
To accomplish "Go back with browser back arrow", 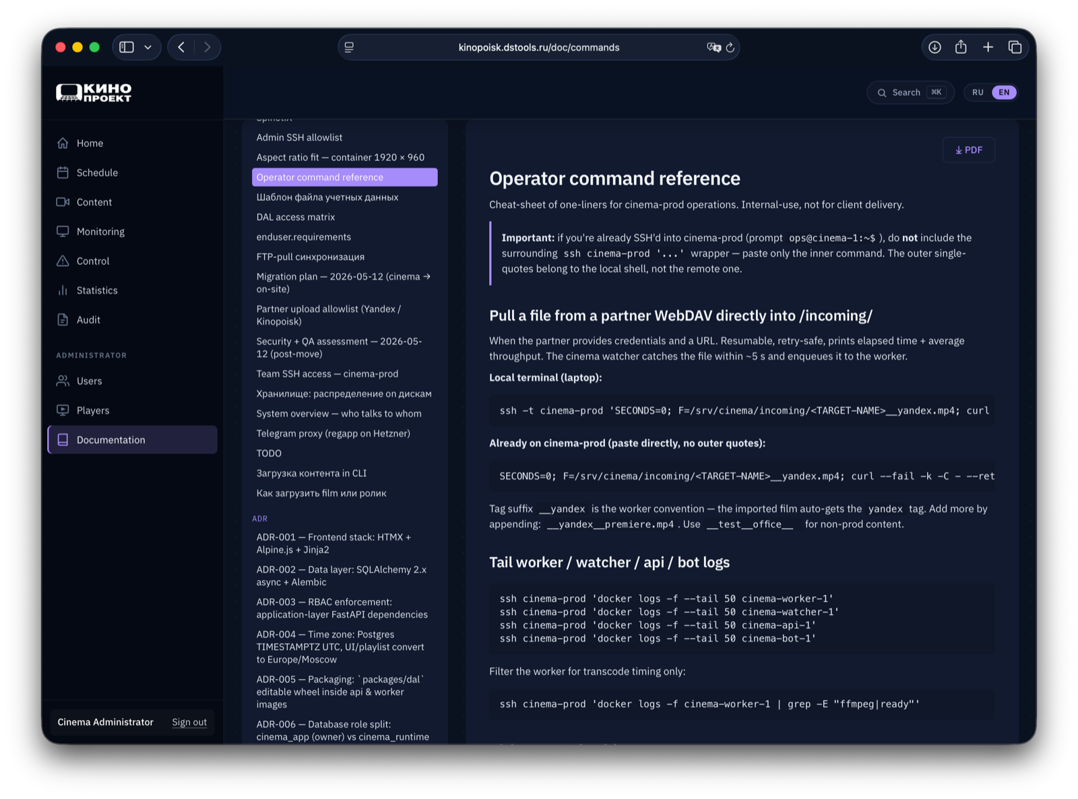I will point(181,47).
